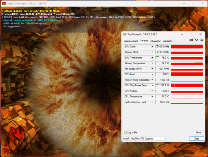
Task: Open the Intel Arc A770 Graphics device selector
Action: pyautogui.click(x=144, y=139)
